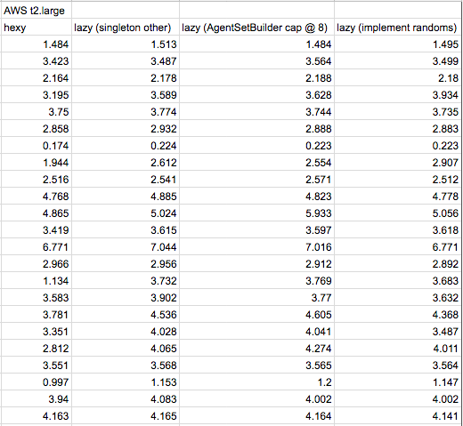Select the hexy cell showing 0.174

pyautogui.click(x=37, y=146)
